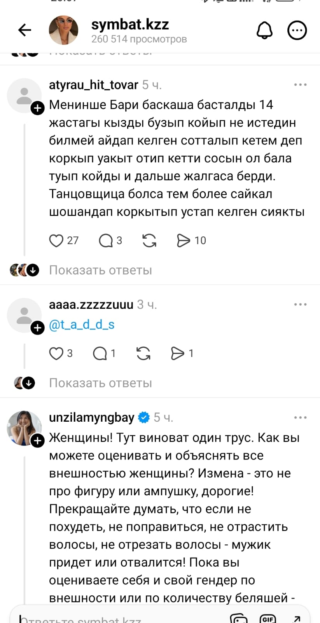Open options for aaaa.zzzzzuuu comment
The height and width of the screenshot is (623, 320).
coord(300,304)
